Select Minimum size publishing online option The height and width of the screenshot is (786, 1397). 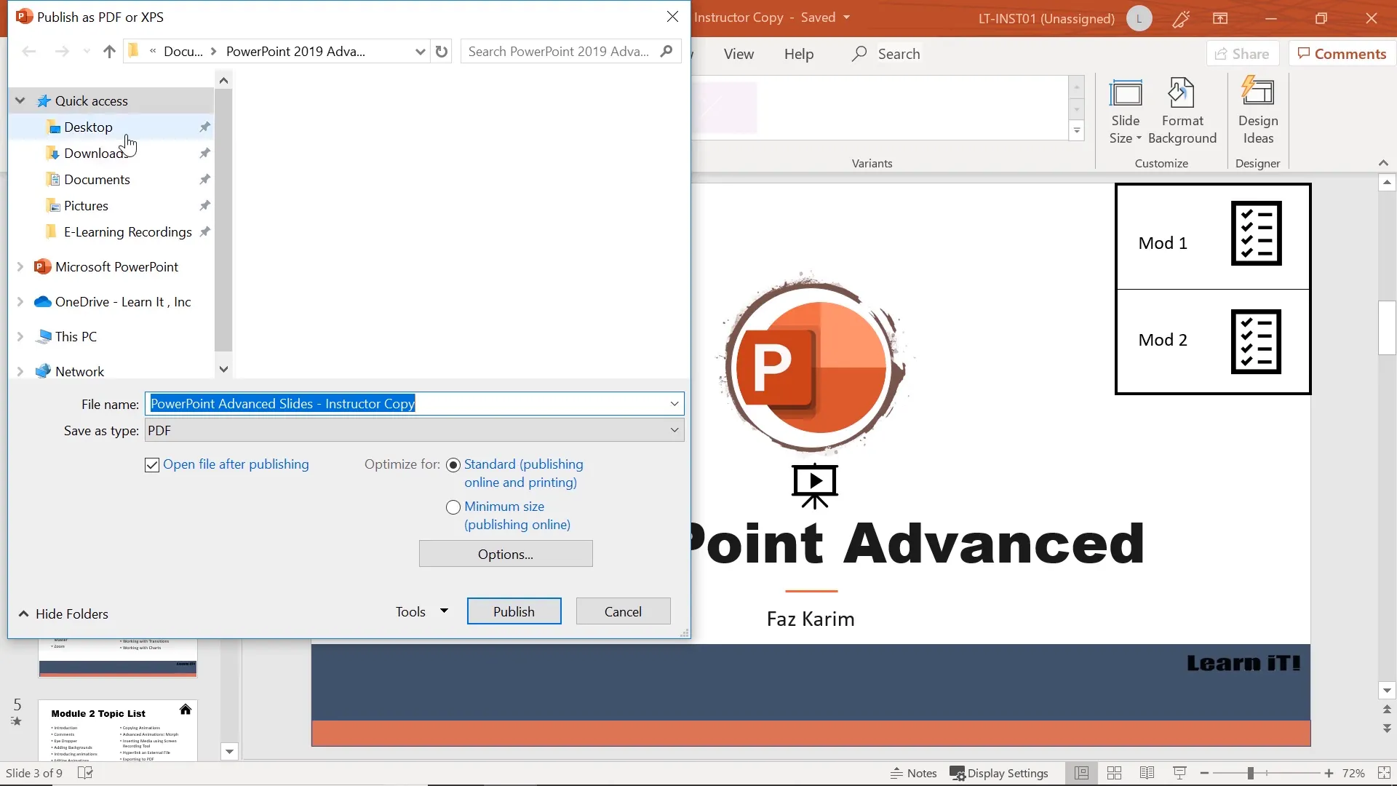point(453,507)
